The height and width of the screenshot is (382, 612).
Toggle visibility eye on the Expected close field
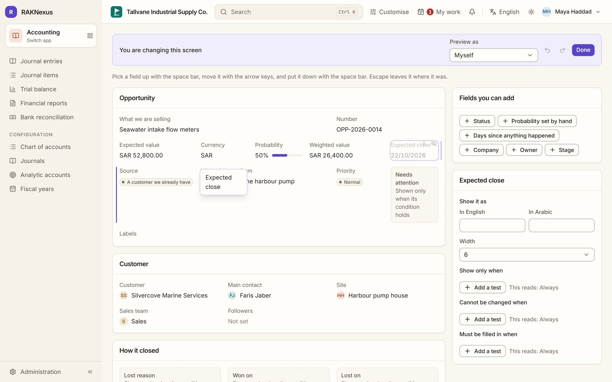(434, 144)
